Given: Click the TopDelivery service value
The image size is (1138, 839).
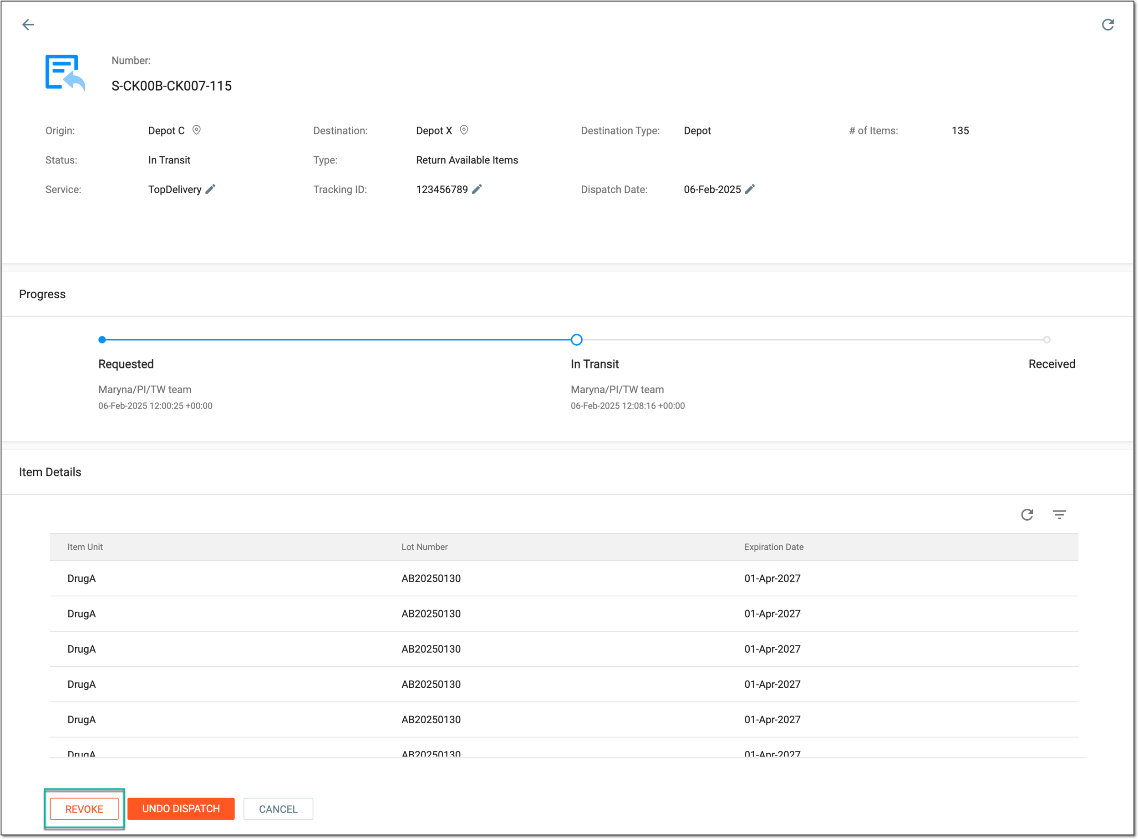Looking at the screenshot, I should point(175,189).
